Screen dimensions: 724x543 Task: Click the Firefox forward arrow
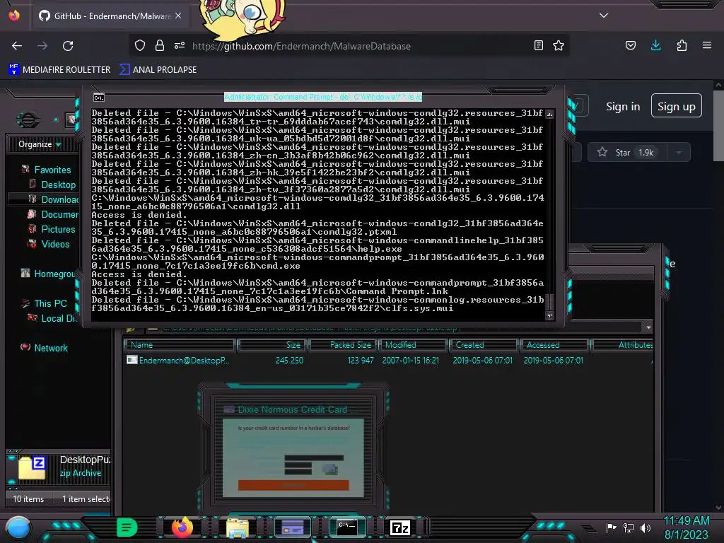[x=42, y=46]
